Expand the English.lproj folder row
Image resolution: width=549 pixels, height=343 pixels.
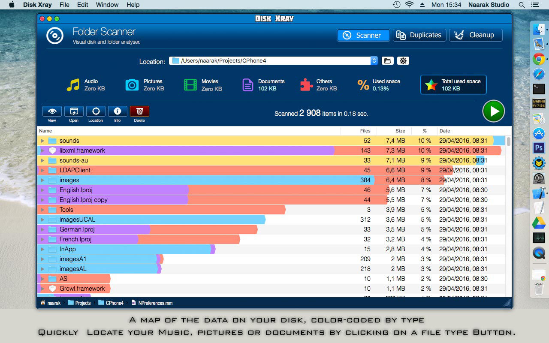[42, 190]
